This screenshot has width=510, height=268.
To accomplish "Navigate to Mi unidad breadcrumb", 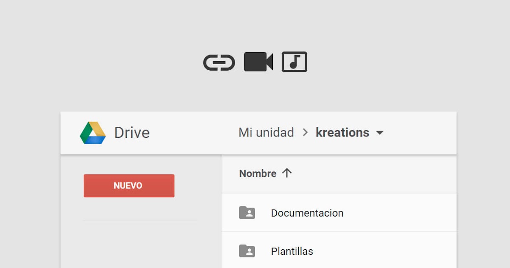I will tap(266, 132).
